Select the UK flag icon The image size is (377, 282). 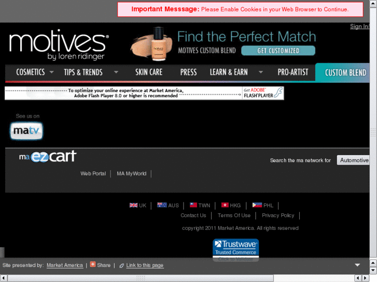(x=133, y=205)
